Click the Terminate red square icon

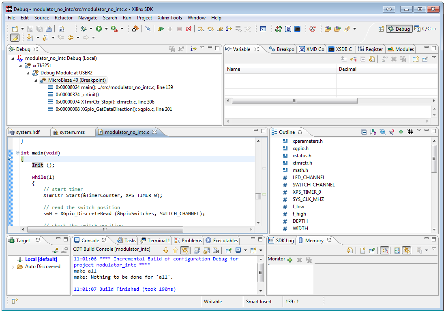[179, 29]
